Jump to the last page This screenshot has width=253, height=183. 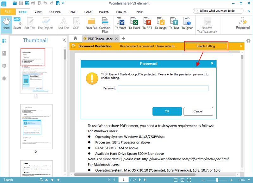[145, 180]
